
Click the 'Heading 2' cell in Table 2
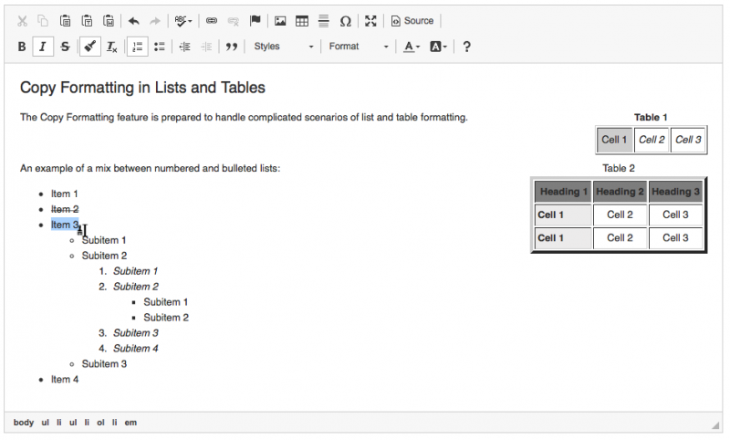point(620,192)
